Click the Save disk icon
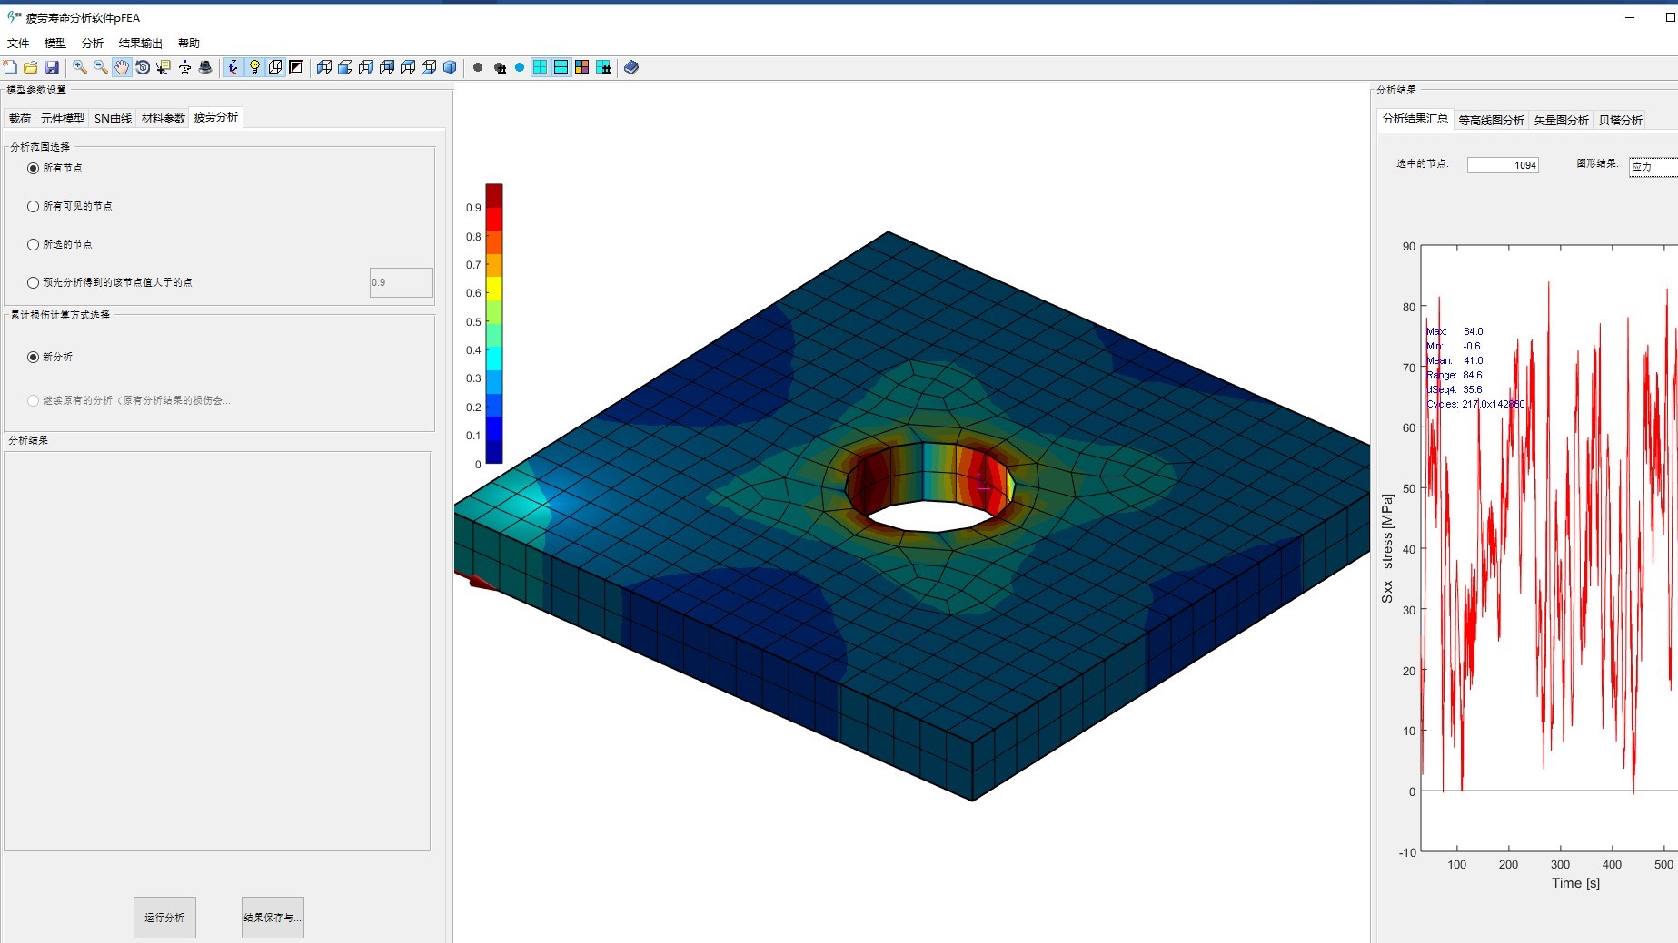Viewport: 1678px width, 943px height. point(52,67)
